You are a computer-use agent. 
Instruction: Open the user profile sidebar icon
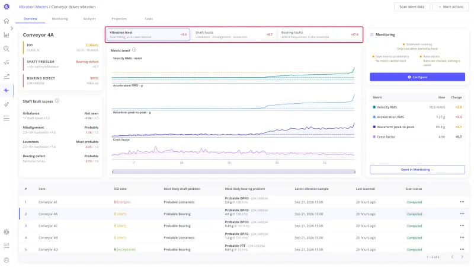click(7, 260)
